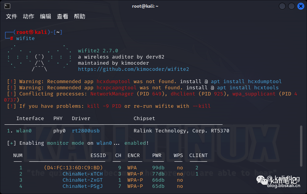The width and height of the screenshot is (307, 194).
Task: Click the rt2800usb driver name
Action: 86,131
